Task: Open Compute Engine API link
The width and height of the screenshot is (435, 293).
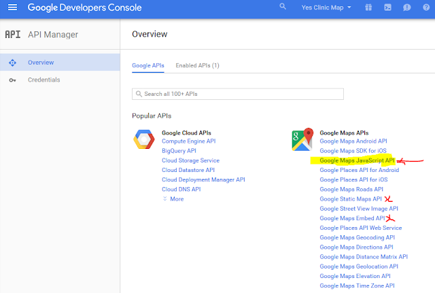Action: point(189,141)
